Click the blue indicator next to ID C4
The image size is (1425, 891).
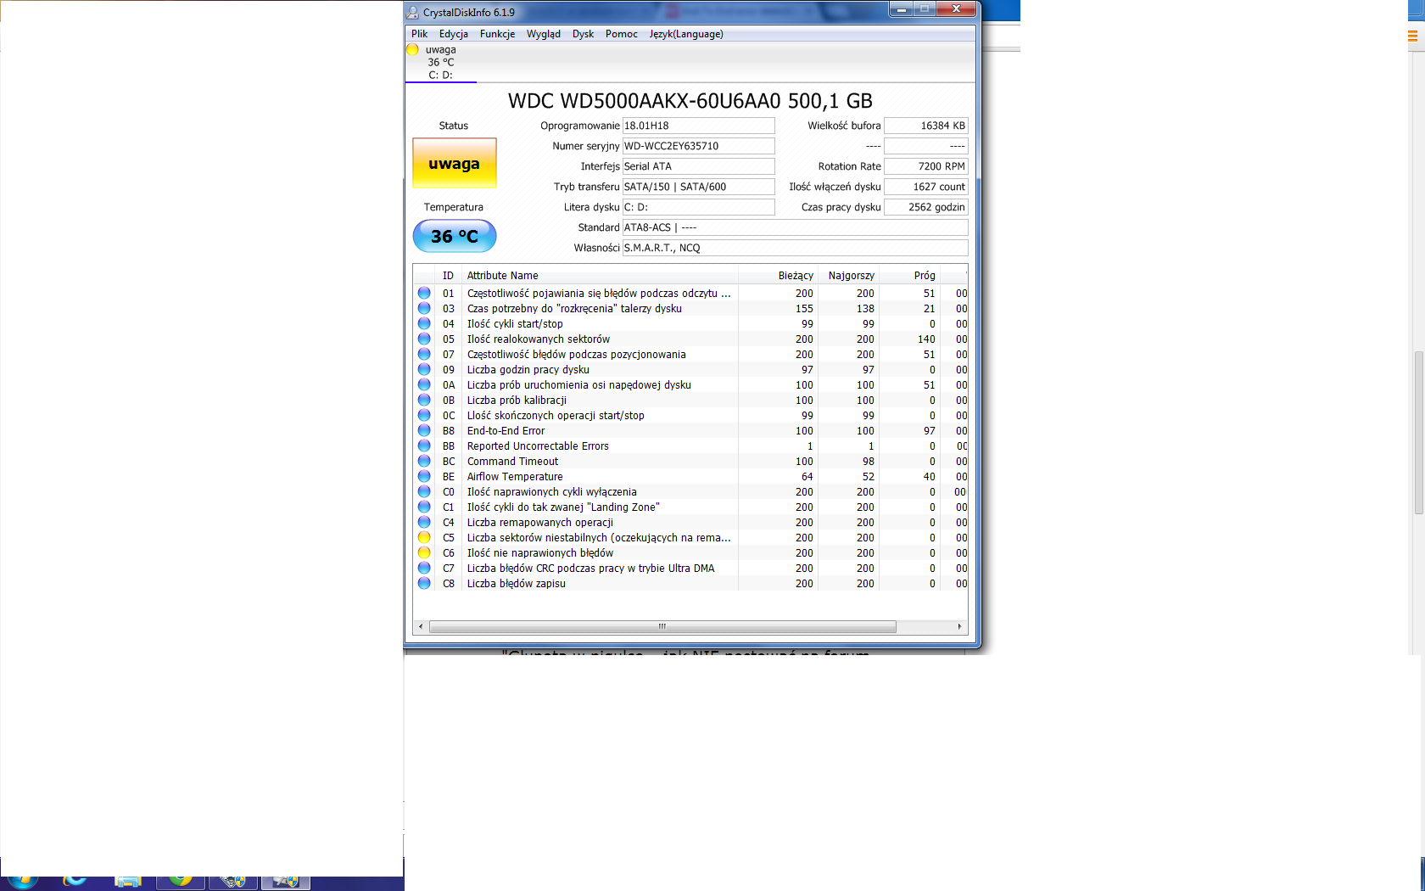[424, 522]
